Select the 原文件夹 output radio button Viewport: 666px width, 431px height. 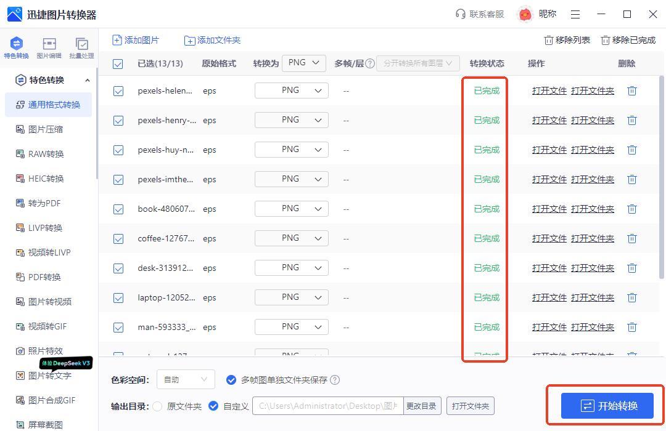pyautogui.click(x=158, y=406)
